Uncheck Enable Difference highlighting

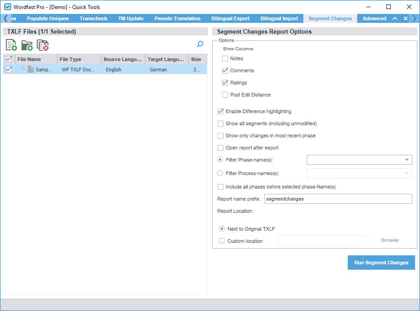point(220,111)
